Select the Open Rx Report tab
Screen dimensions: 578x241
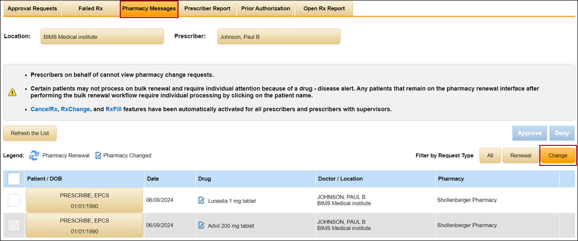324,9
